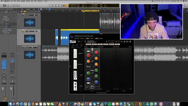
Task: Toggle the Toolbar button in control bar
Action: point(10,6)
